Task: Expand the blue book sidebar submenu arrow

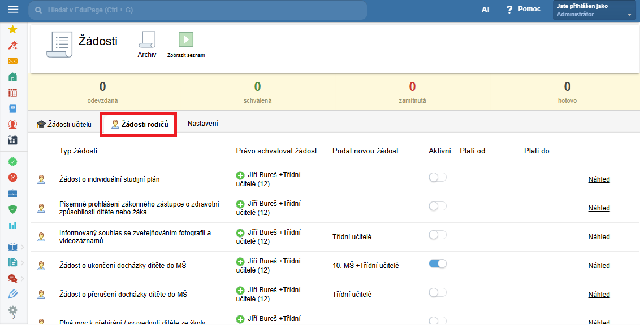Action: 22,247
